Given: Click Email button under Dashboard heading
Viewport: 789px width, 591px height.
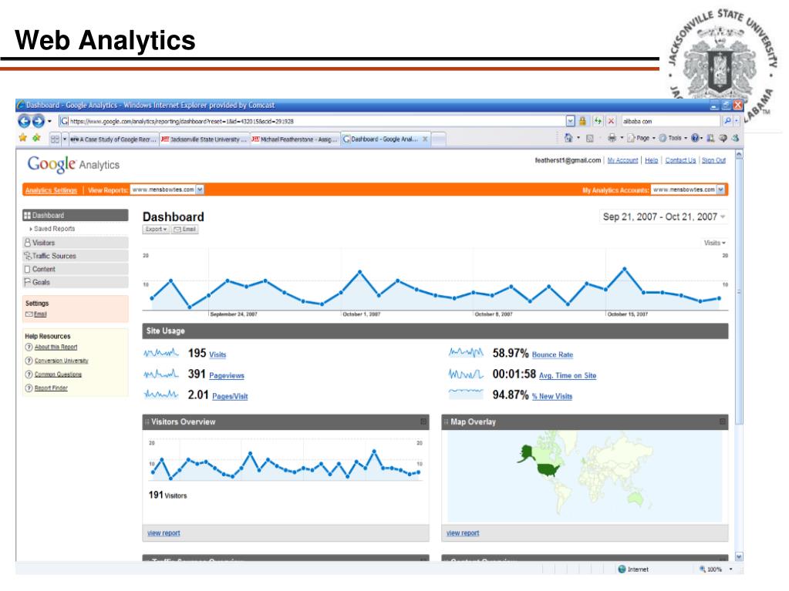Looking at the screenshot, I should [x=185, y=229].
